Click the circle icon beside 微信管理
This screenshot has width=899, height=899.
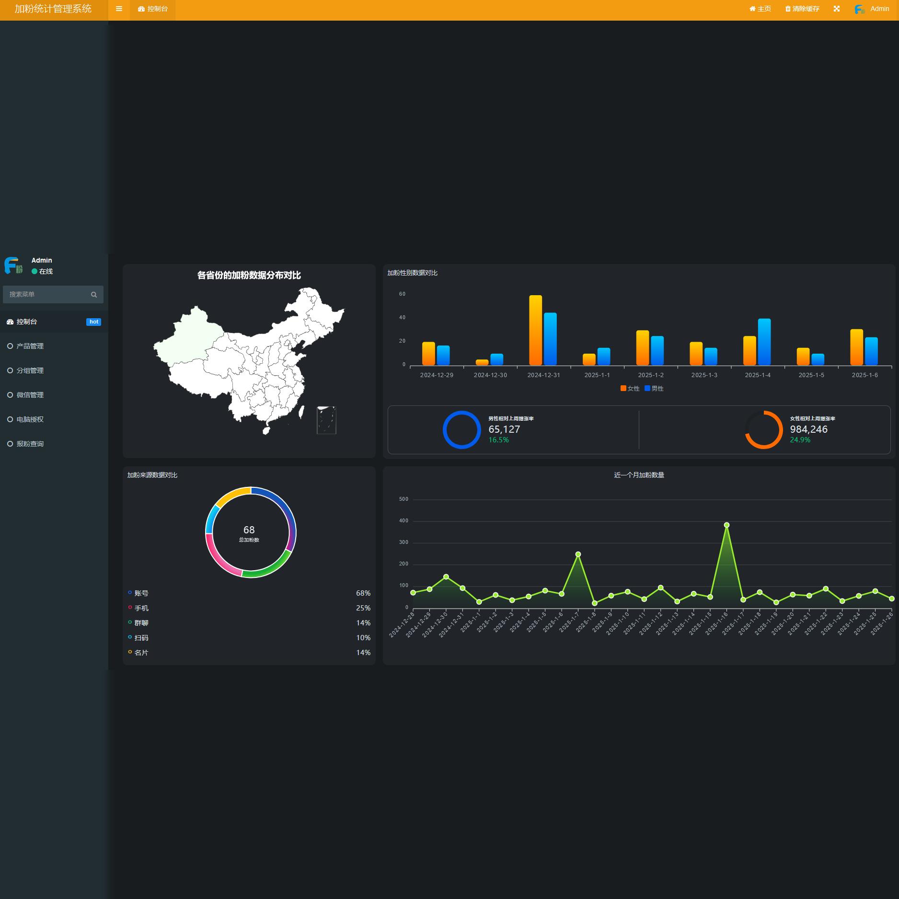point(10,395)
